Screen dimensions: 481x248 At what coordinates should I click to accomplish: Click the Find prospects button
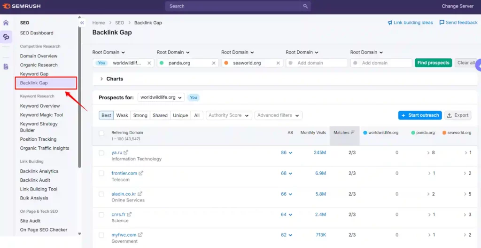coord(433,63)
